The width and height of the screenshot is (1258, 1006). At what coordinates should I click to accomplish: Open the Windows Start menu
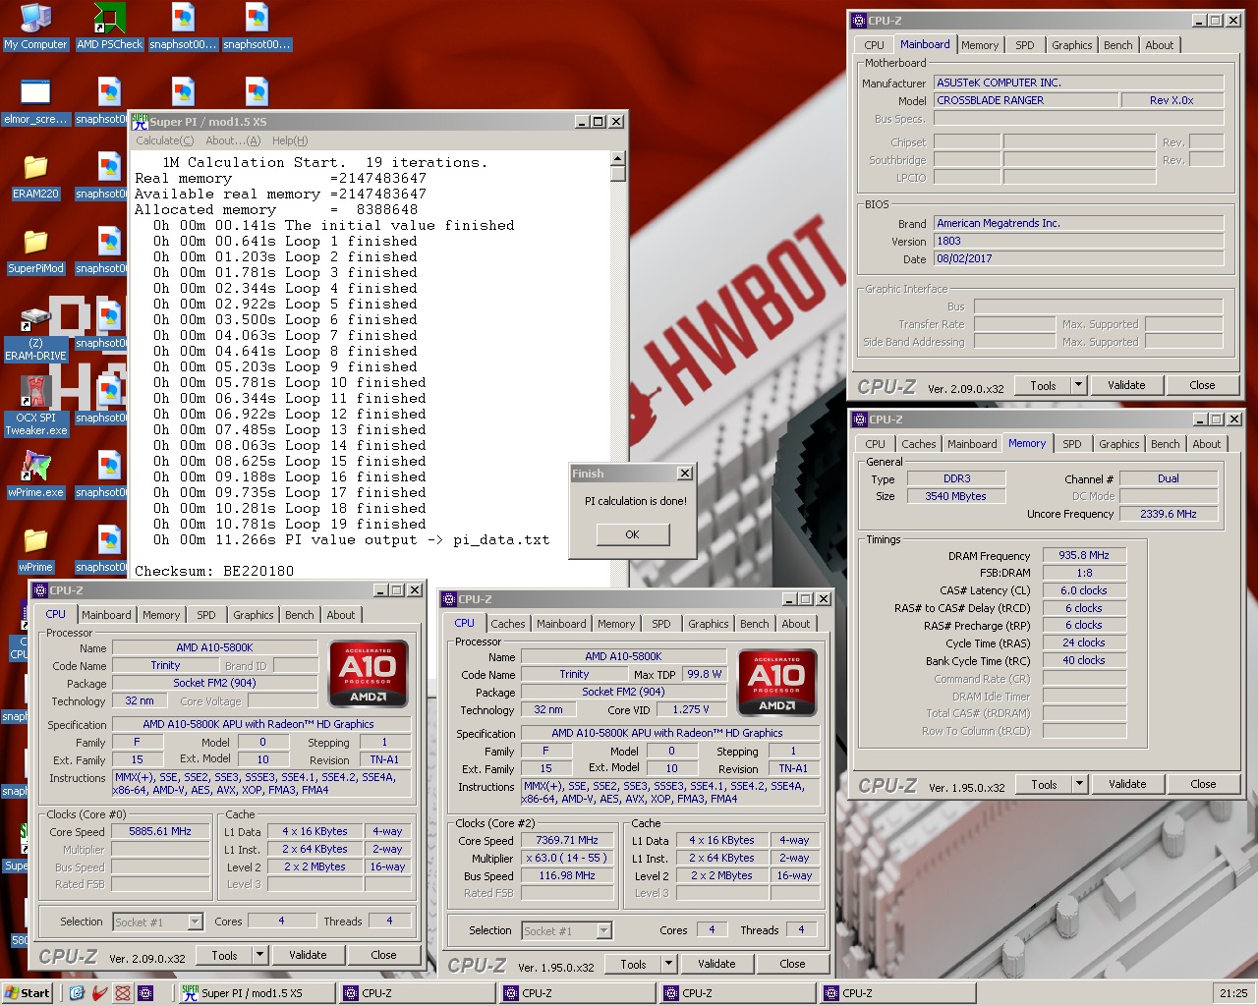pyautogui.click(x=27, y=993)
